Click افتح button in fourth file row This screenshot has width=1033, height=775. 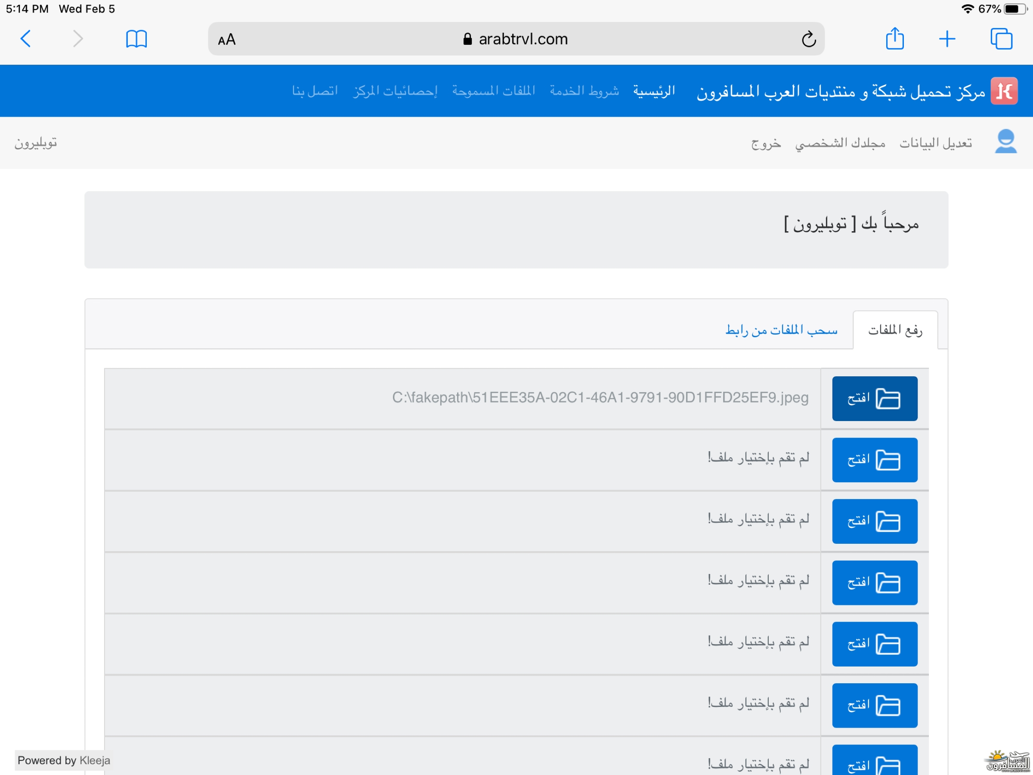click(x=875, y=583)
